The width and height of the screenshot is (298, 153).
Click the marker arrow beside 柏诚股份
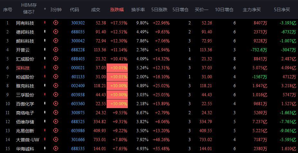coord(45,76)
